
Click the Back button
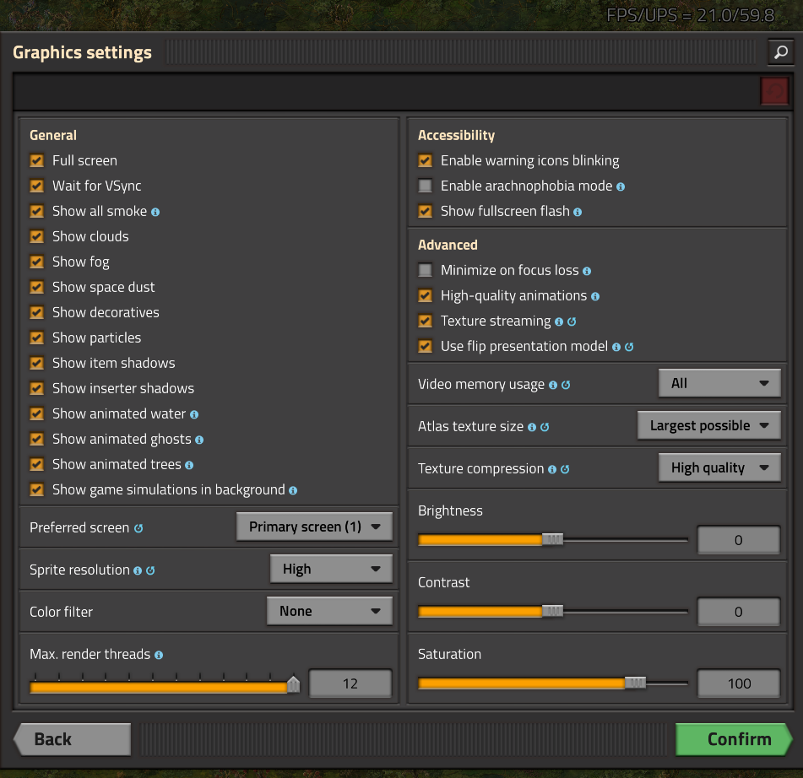click(73, 739)
